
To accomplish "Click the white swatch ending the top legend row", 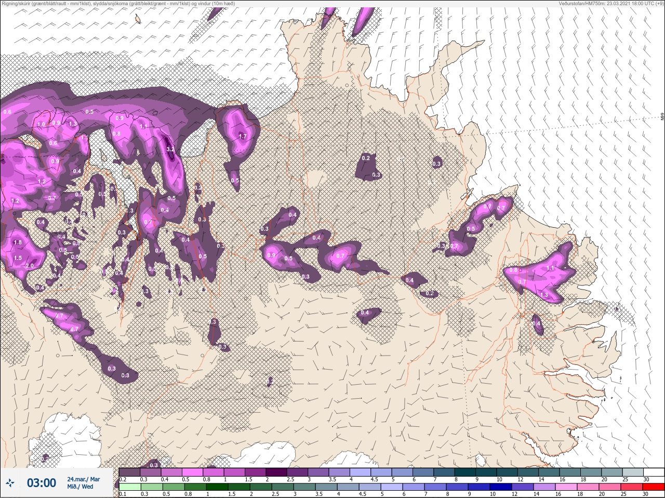I will pyautogui.click(x=654, y=472).
